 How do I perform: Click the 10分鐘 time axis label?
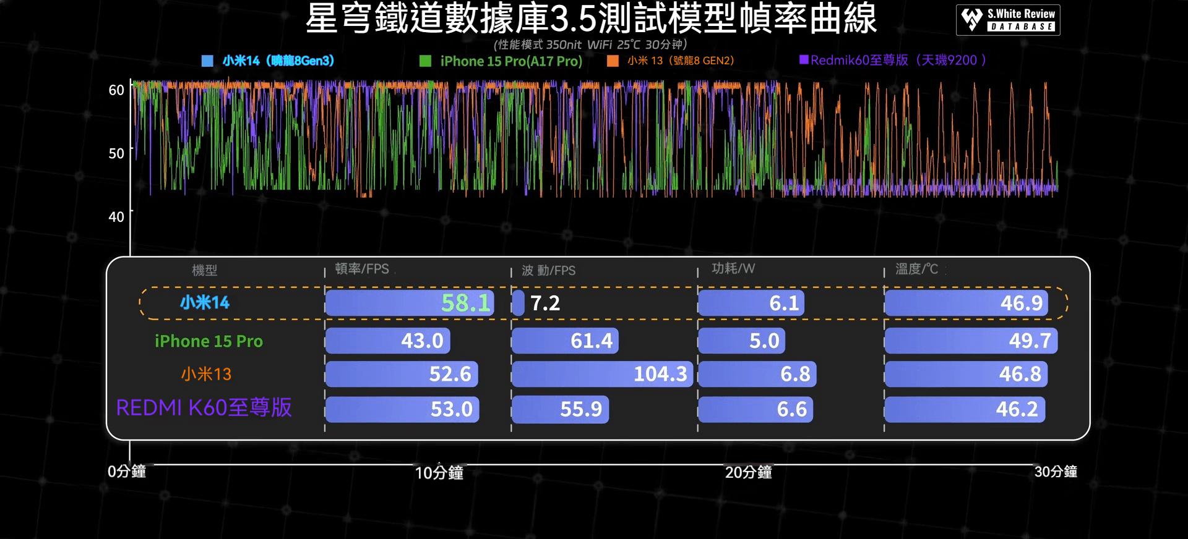click(439, 473)
